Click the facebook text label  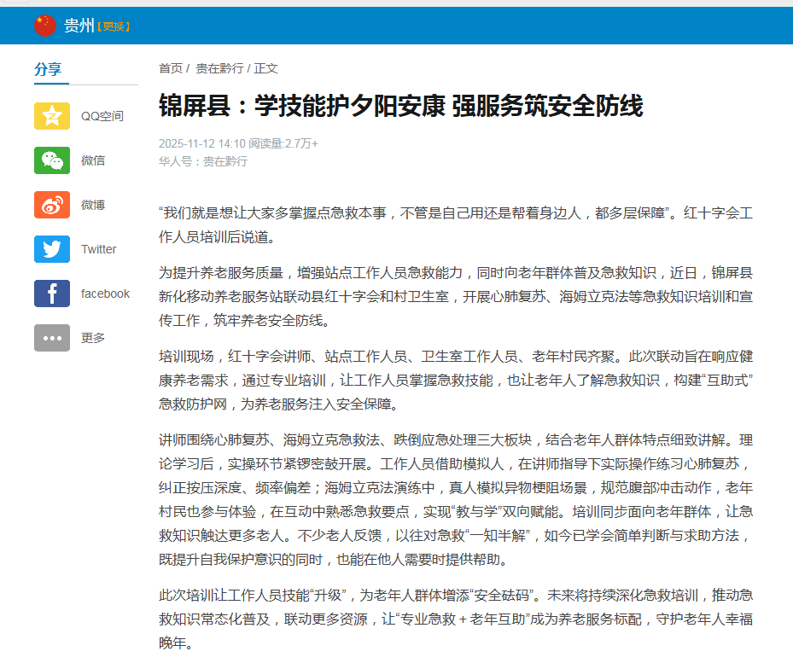(104, 293)
